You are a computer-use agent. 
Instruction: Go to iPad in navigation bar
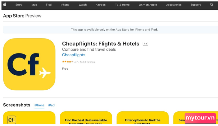(49, 5)
